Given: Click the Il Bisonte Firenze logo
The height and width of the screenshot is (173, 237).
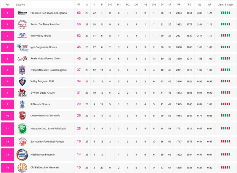Looking at the screenshot, I should click(x=22, y=104).
